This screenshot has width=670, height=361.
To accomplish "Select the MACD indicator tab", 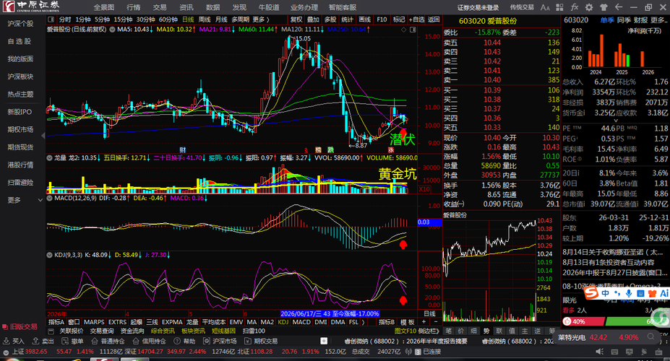I will (x=301, y=322).
